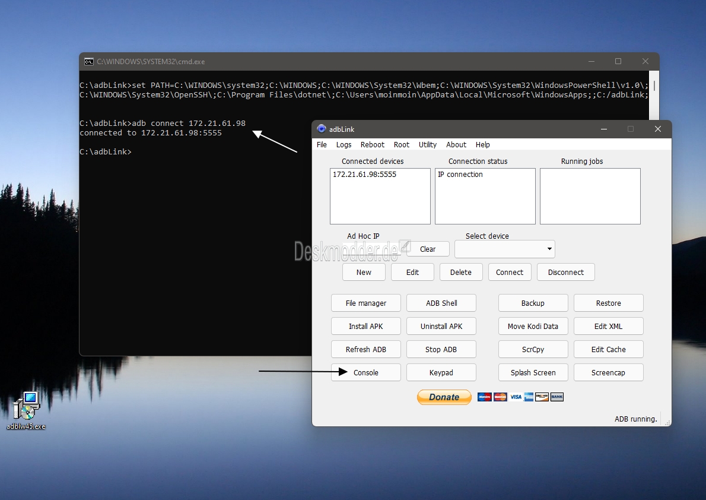The width and height of the screenshot is (706, 500).
Task: Open the About menu
Action: click(x=456, y=145)
